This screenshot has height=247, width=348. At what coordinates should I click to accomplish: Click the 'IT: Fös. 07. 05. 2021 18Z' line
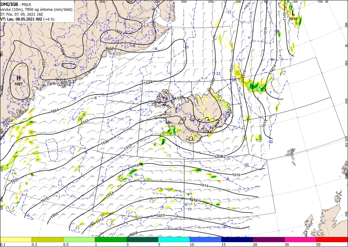(x=22, y=14)
